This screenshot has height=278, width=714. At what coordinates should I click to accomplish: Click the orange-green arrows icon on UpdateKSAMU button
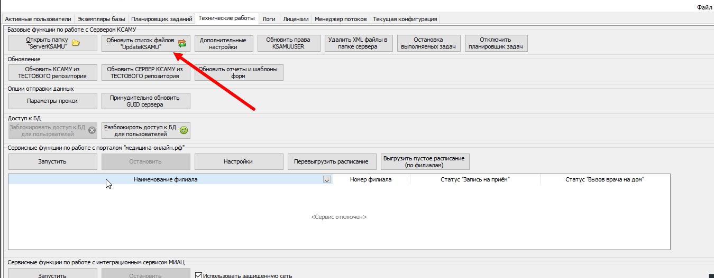(x=182, y=43)
